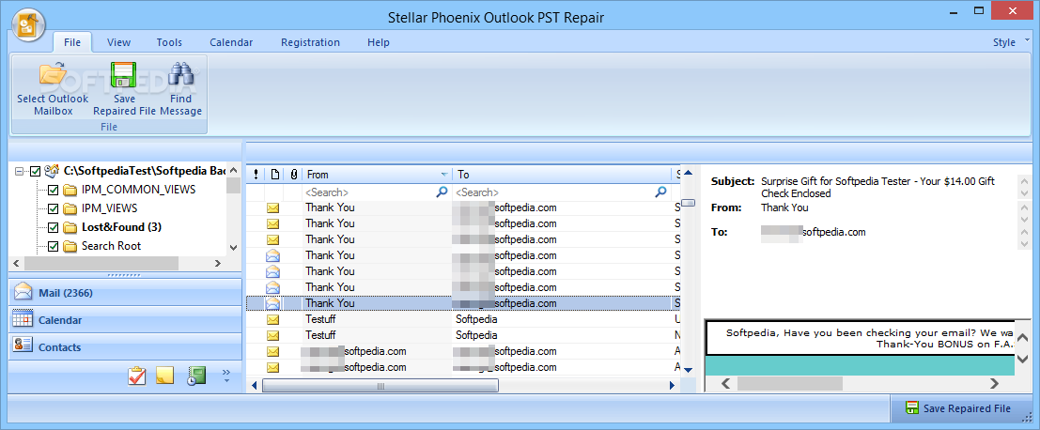Click folder tree horizontal scroll right arrow
This screenshot has width=1040, height=430.
click(218, 263)
